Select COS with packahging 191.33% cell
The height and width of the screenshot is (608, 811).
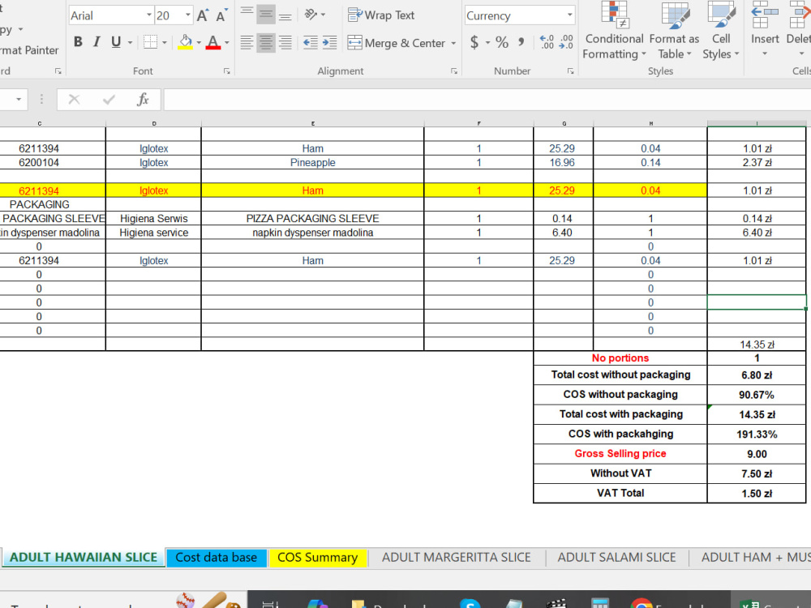[x=756, y=435]
